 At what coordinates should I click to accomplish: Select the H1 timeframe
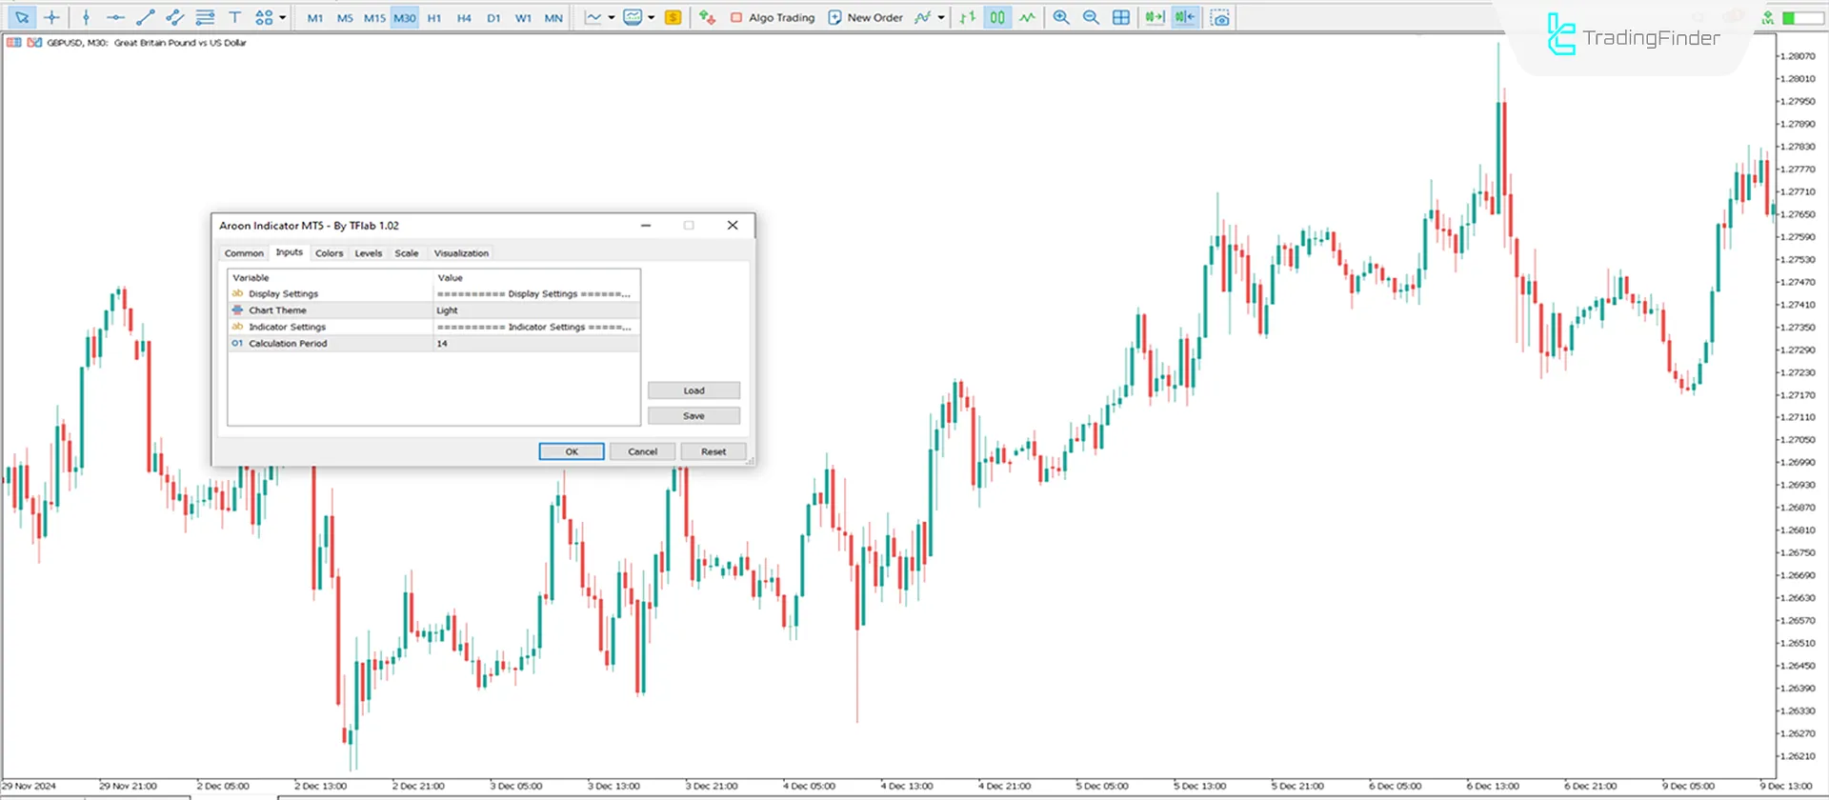[434, 17]
